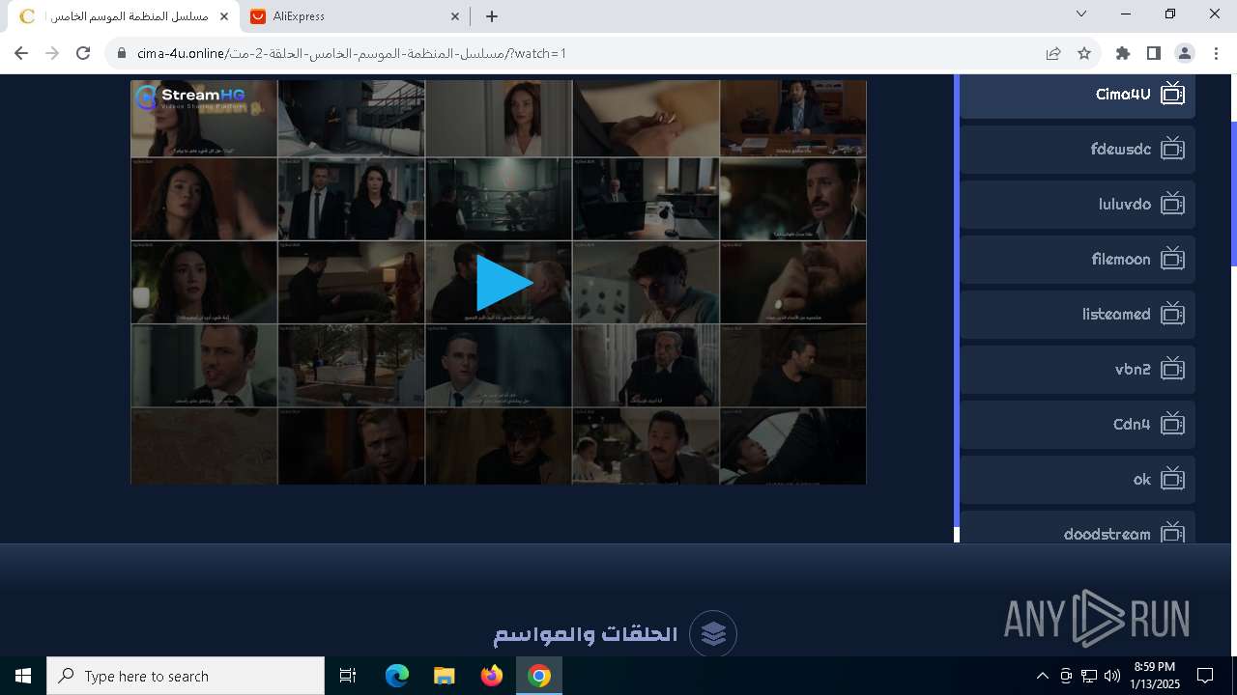Click the TV icon next to listeamed
The height and width of the screenshot is (695, 1237).
[1172, 314]
